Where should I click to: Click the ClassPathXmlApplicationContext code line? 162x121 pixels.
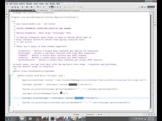(84, 80)
